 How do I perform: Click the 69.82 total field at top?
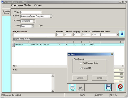click(119, 70)
